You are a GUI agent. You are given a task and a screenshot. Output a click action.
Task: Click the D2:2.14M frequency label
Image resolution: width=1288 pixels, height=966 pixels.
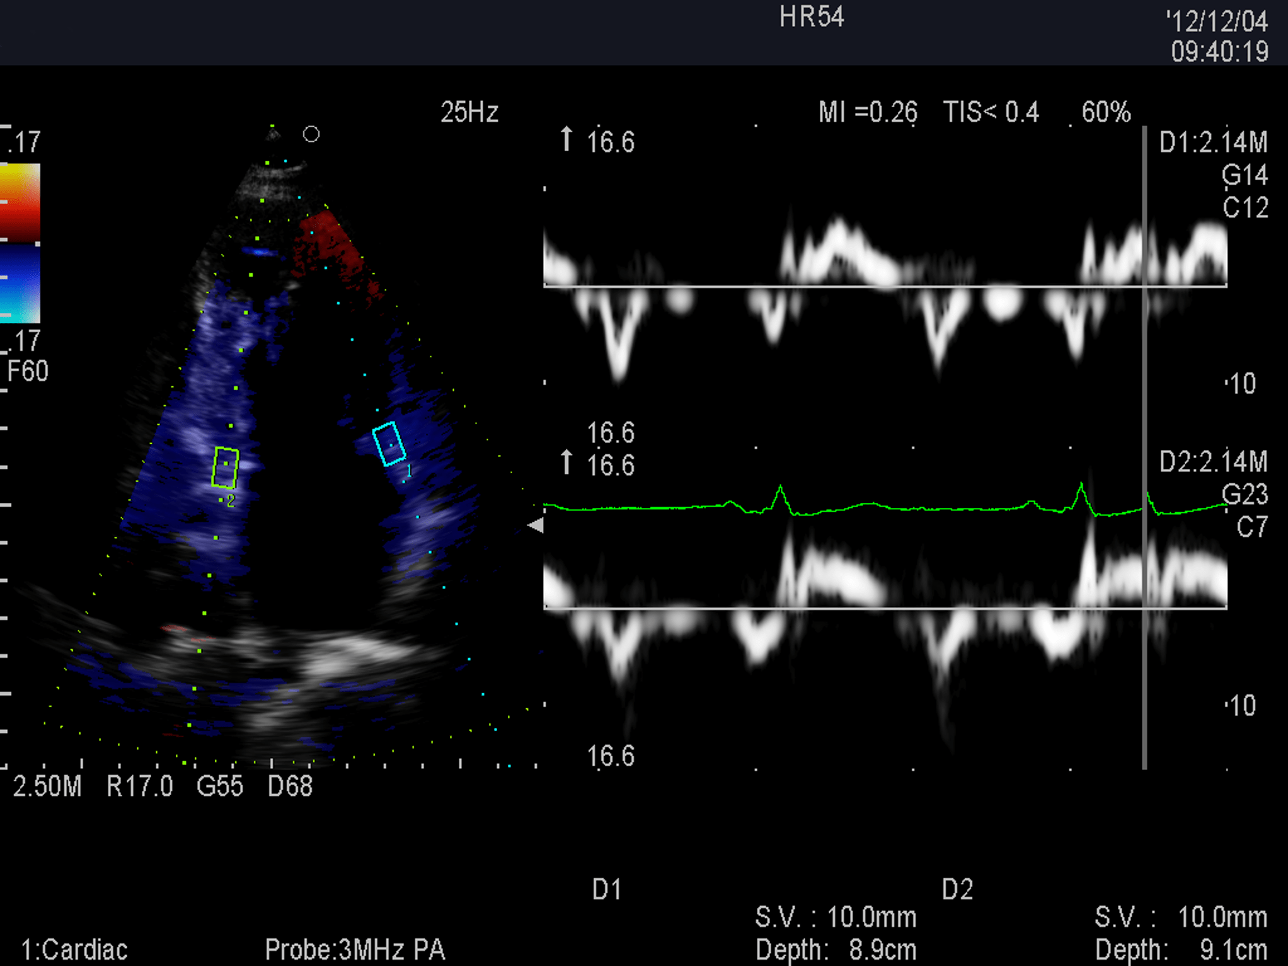click(x=1213, y=462)
